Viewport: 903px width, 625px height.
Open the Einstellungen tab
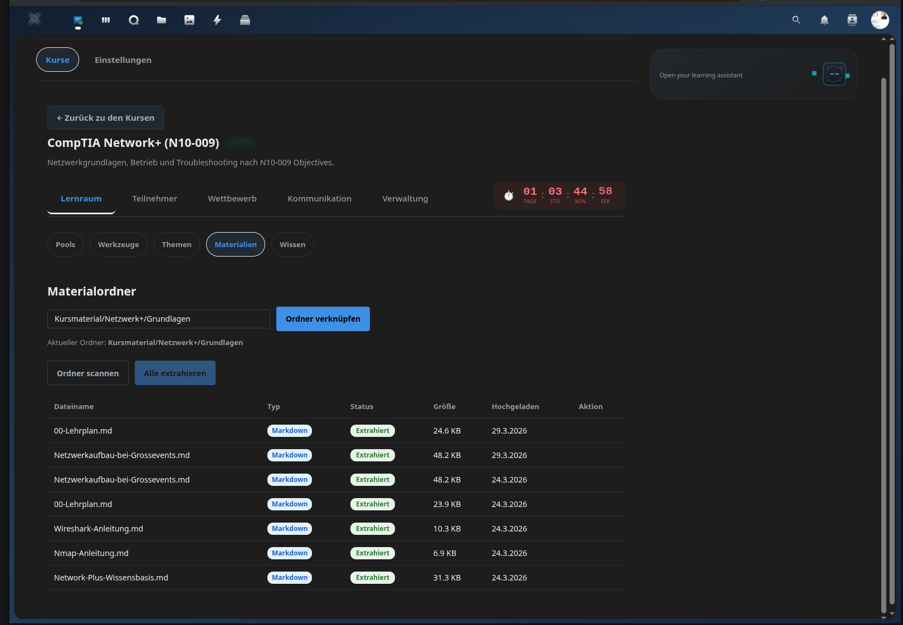[x=123, y=60]
